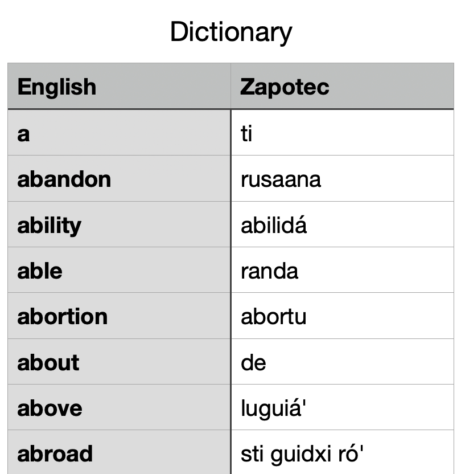Select the 'randa' translation cell

(269, 271)
